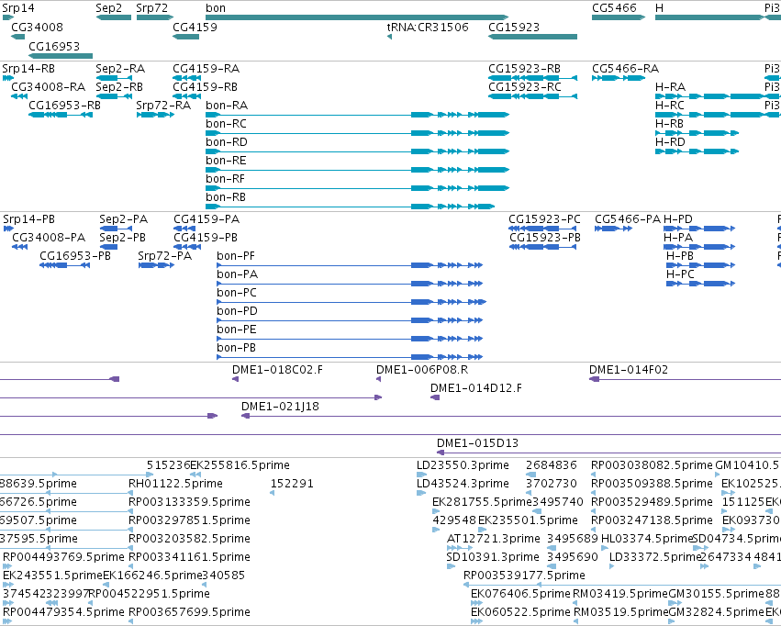Select the EK076406.5prime EST label
Viewport: 781px width, 626px height.
pyautogui.click(x=520, y=595)
